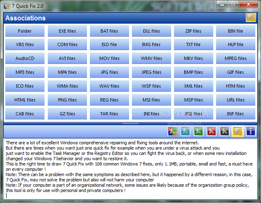Fix WMA files association
The image size is (261, 203).
click(x=67, y=86)
